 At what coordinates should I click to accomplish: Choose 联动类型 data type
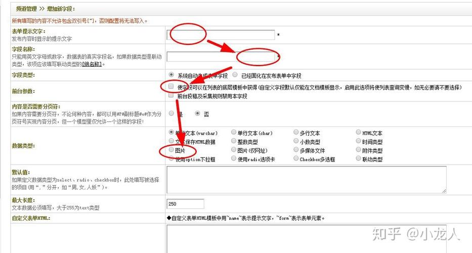[x=358, y=158]
